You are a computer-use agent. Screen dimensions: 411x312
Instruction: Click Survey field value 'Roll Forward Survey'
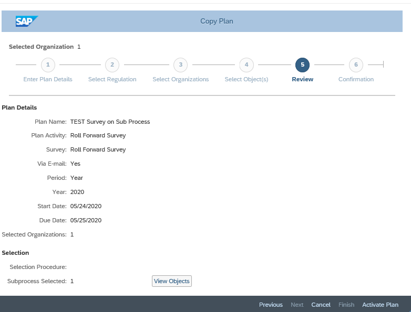(x=98, y=149)
